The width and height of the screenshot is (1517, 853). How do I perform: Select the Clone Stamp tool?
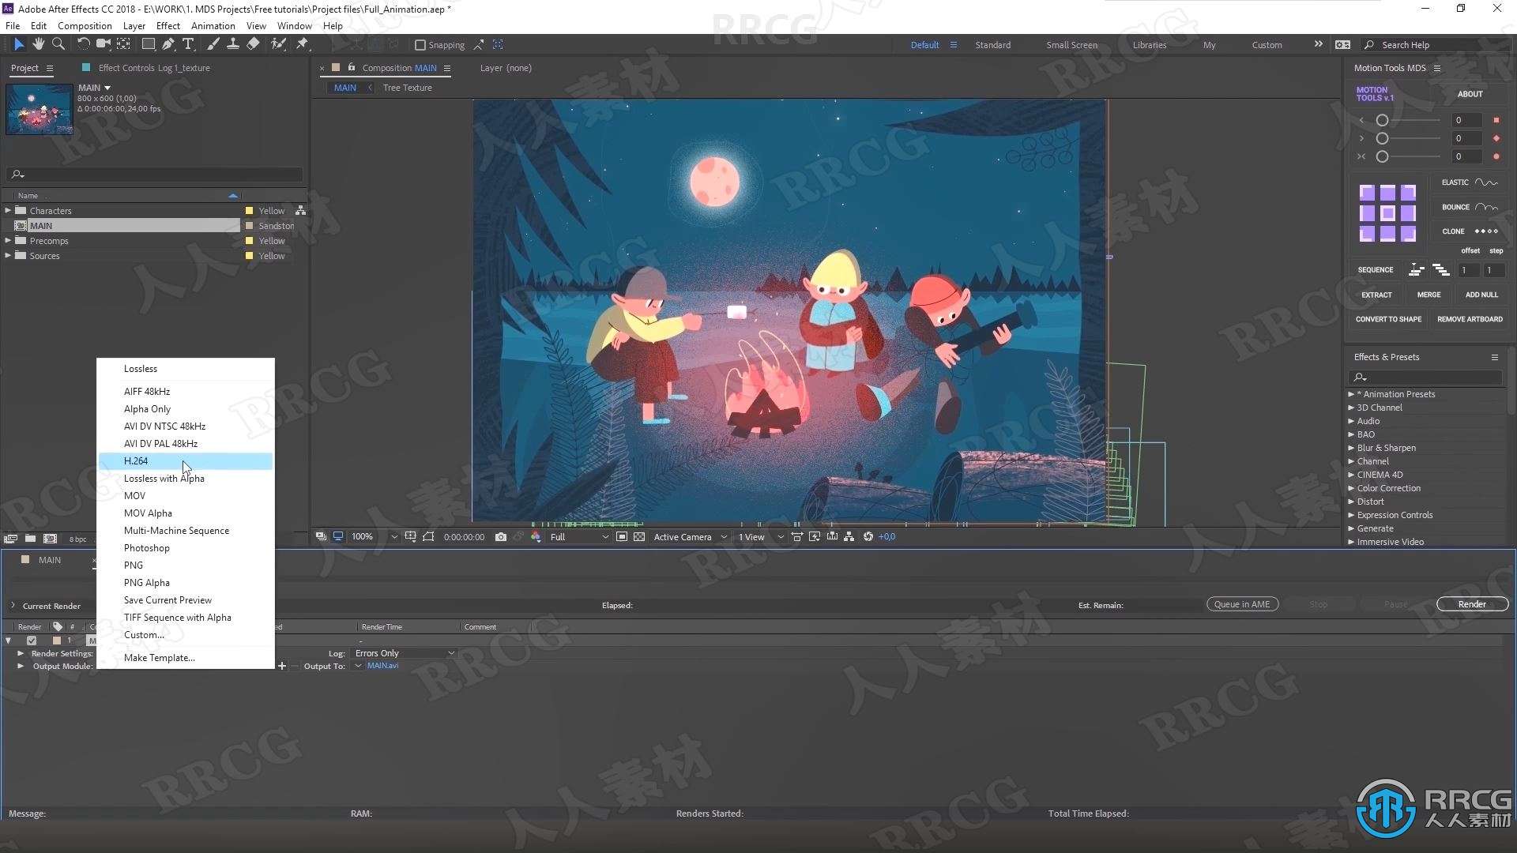232,44
